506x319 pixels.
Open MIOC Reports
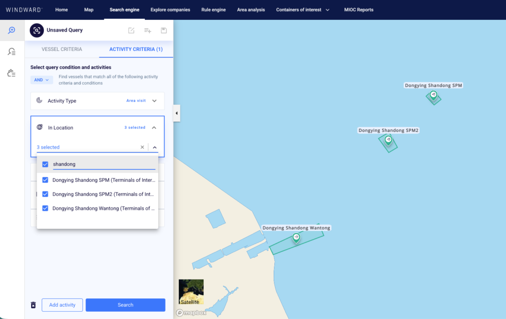tap(359, 10)
